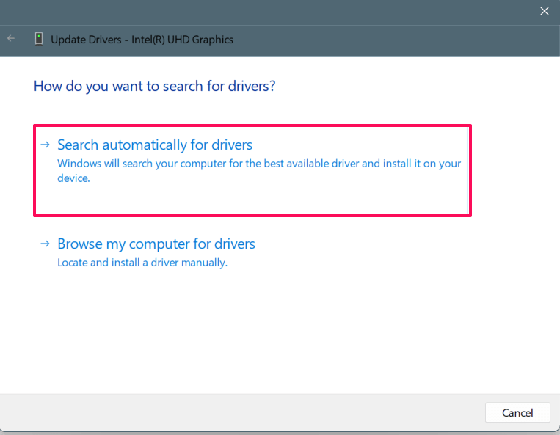This screenshot has height=435, width=560.
Task: Click 'Locate and install a driver manually.' text
Action: coord(142,263)
